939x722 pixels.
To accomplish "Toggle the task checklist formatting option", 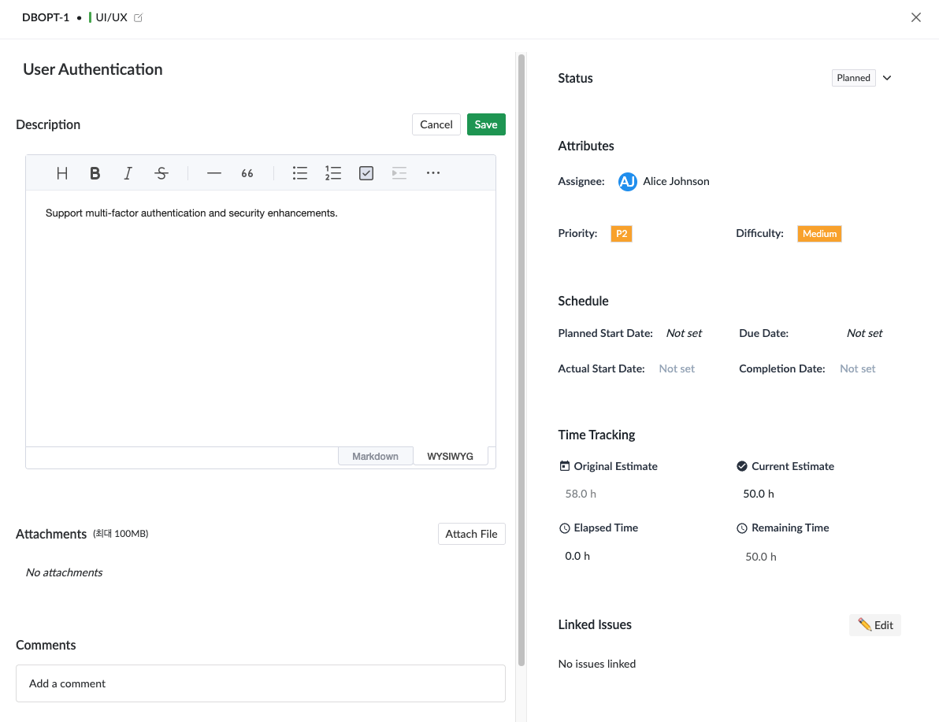I will click(366, 172).
